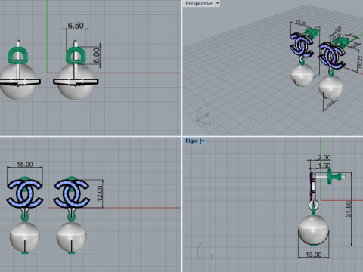
Task: Click the Right viewport title
Action: click(191, 141)
